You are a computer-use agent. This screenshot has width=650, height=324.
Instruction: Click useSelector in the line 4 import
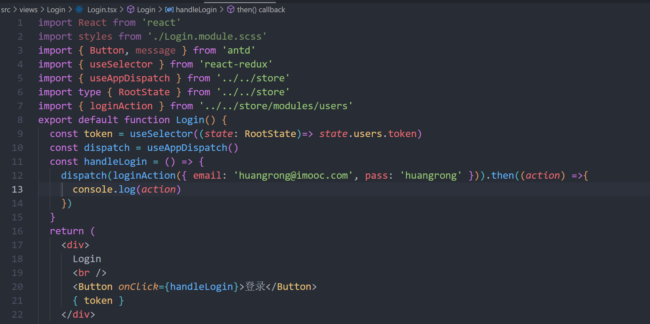tap(121, 64)
